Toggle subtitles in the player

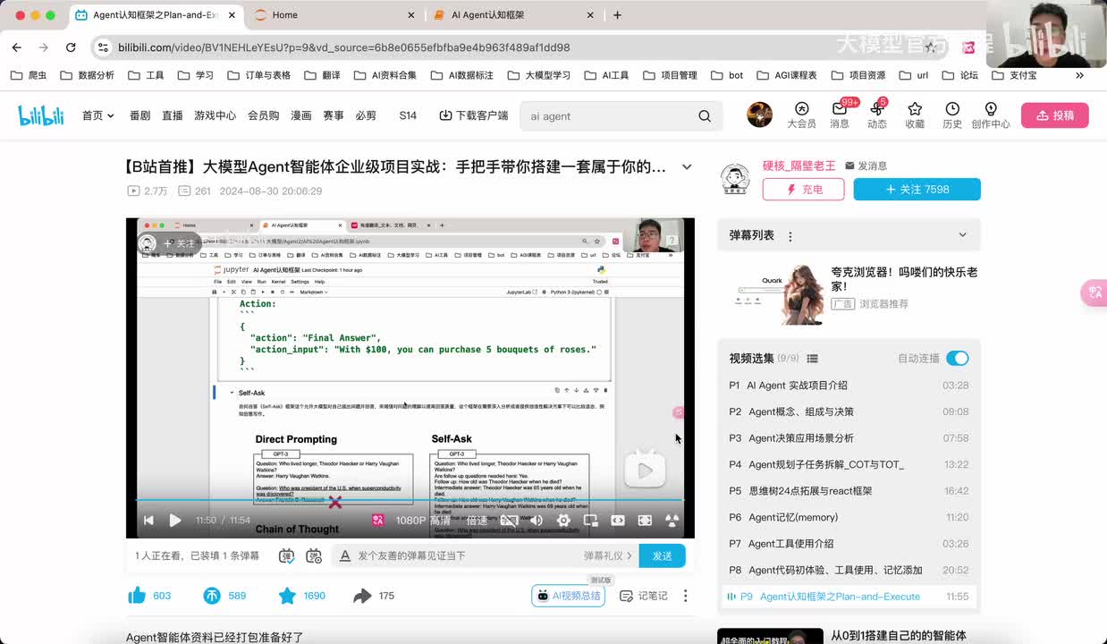click(508, 521)
